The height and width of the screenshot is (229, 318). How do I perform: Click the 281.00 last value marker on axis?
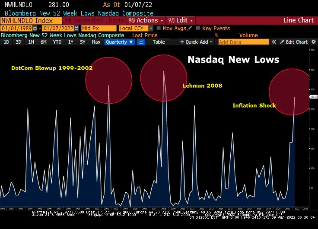pyautogui.click(x=313, y=97)
